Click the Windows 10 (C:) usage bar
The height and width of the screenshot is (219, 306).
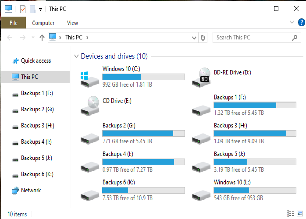tap(143, 77)
